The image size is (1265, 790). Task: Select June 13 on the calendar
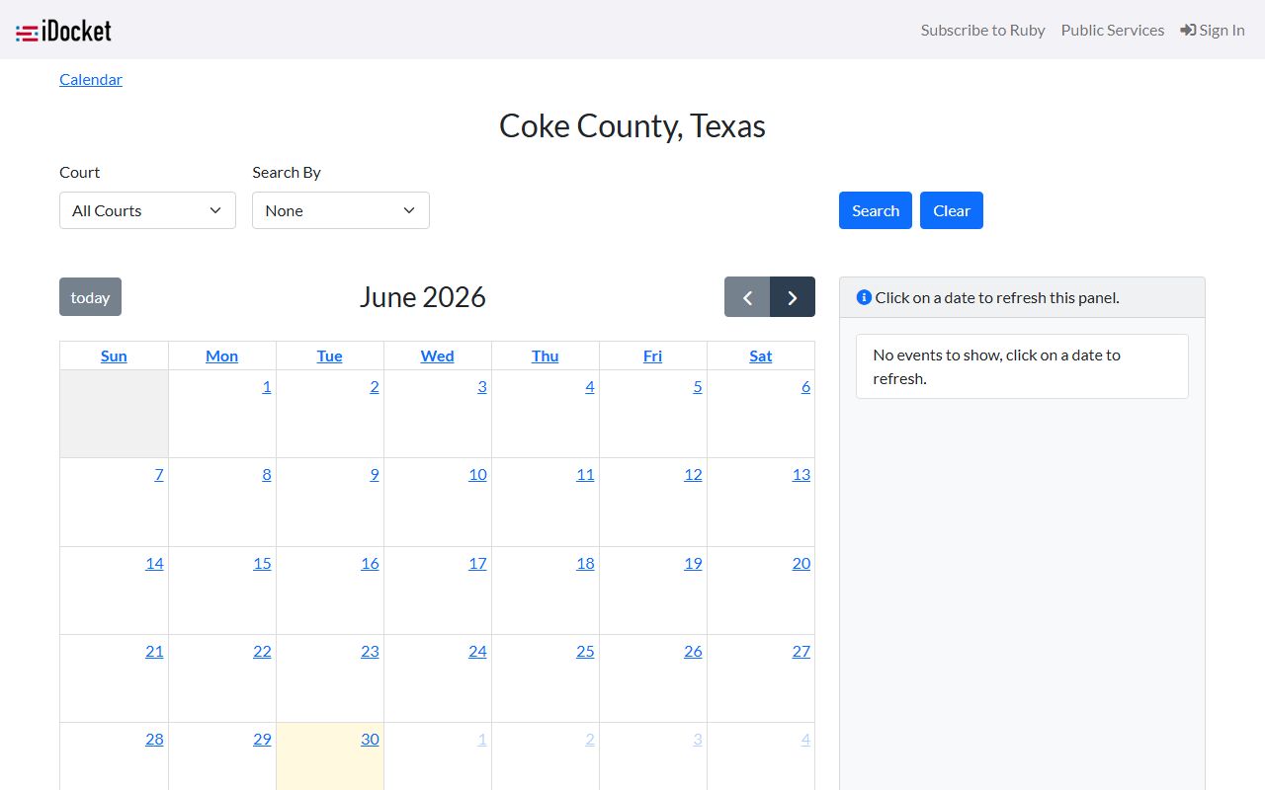(801, 474)
